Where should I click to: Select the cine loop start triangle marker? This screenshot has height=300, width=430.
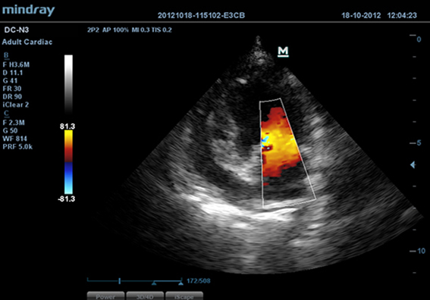154,283
